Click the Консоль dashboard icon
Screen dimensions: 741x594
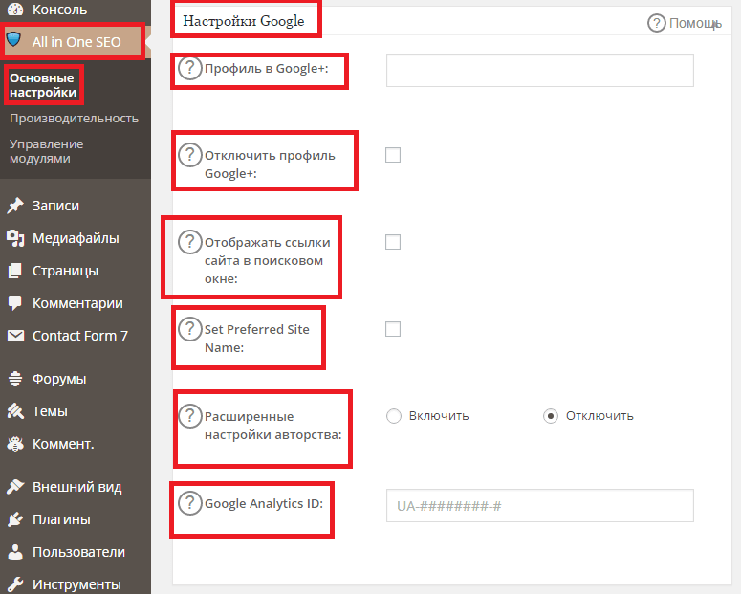tap(15, 9)
